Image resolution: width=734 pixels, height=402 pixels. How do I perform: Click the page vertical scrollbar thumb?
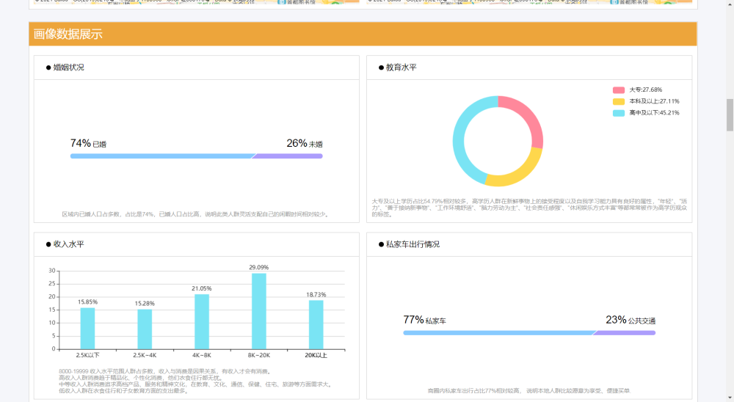tap(730, 115)
